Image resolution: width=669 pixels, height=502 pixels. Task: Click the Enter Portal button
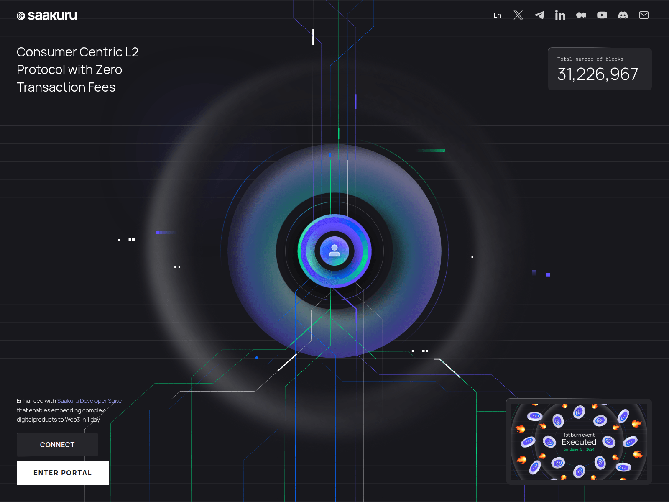click(x=63, y=473)
